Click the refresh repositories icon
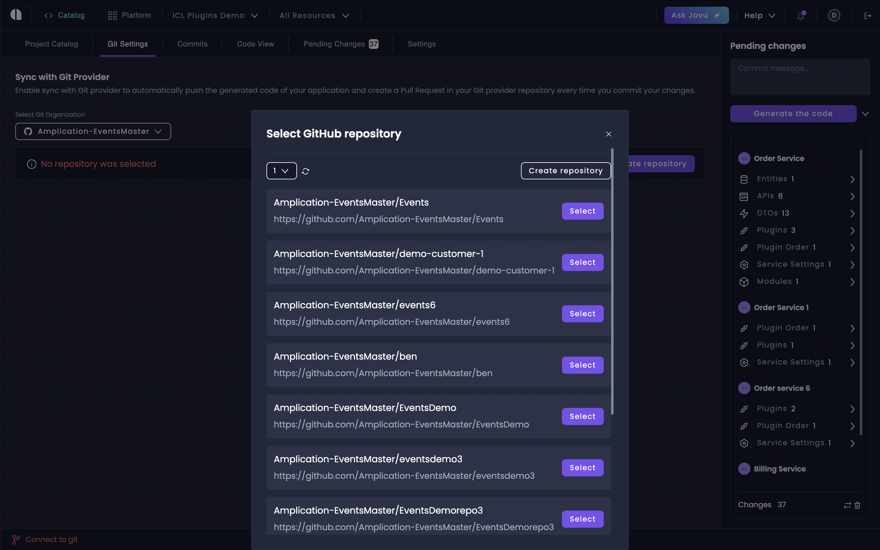 tap(306, 171)
